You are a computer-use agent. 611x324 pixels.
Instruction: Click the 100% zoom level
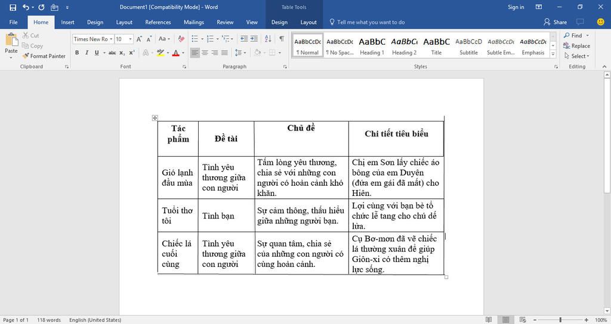600,320
